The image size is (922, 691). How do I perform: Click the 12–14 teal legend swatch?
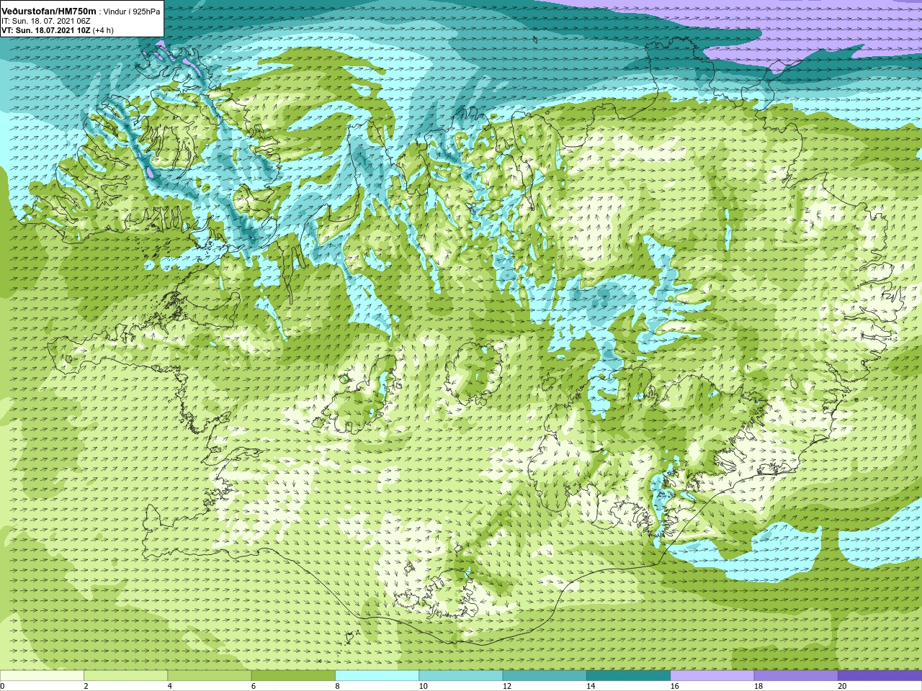coord(545,676)
